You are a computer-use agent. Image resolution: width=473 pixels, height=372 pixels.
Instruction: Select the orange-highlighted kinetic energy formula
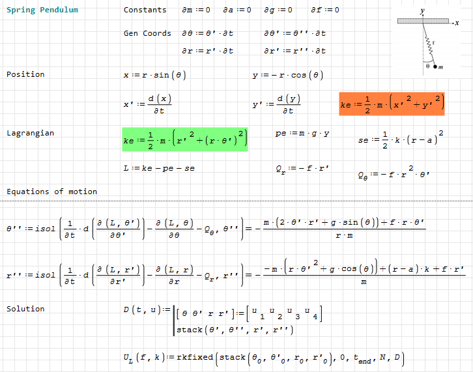coord(392,103)
